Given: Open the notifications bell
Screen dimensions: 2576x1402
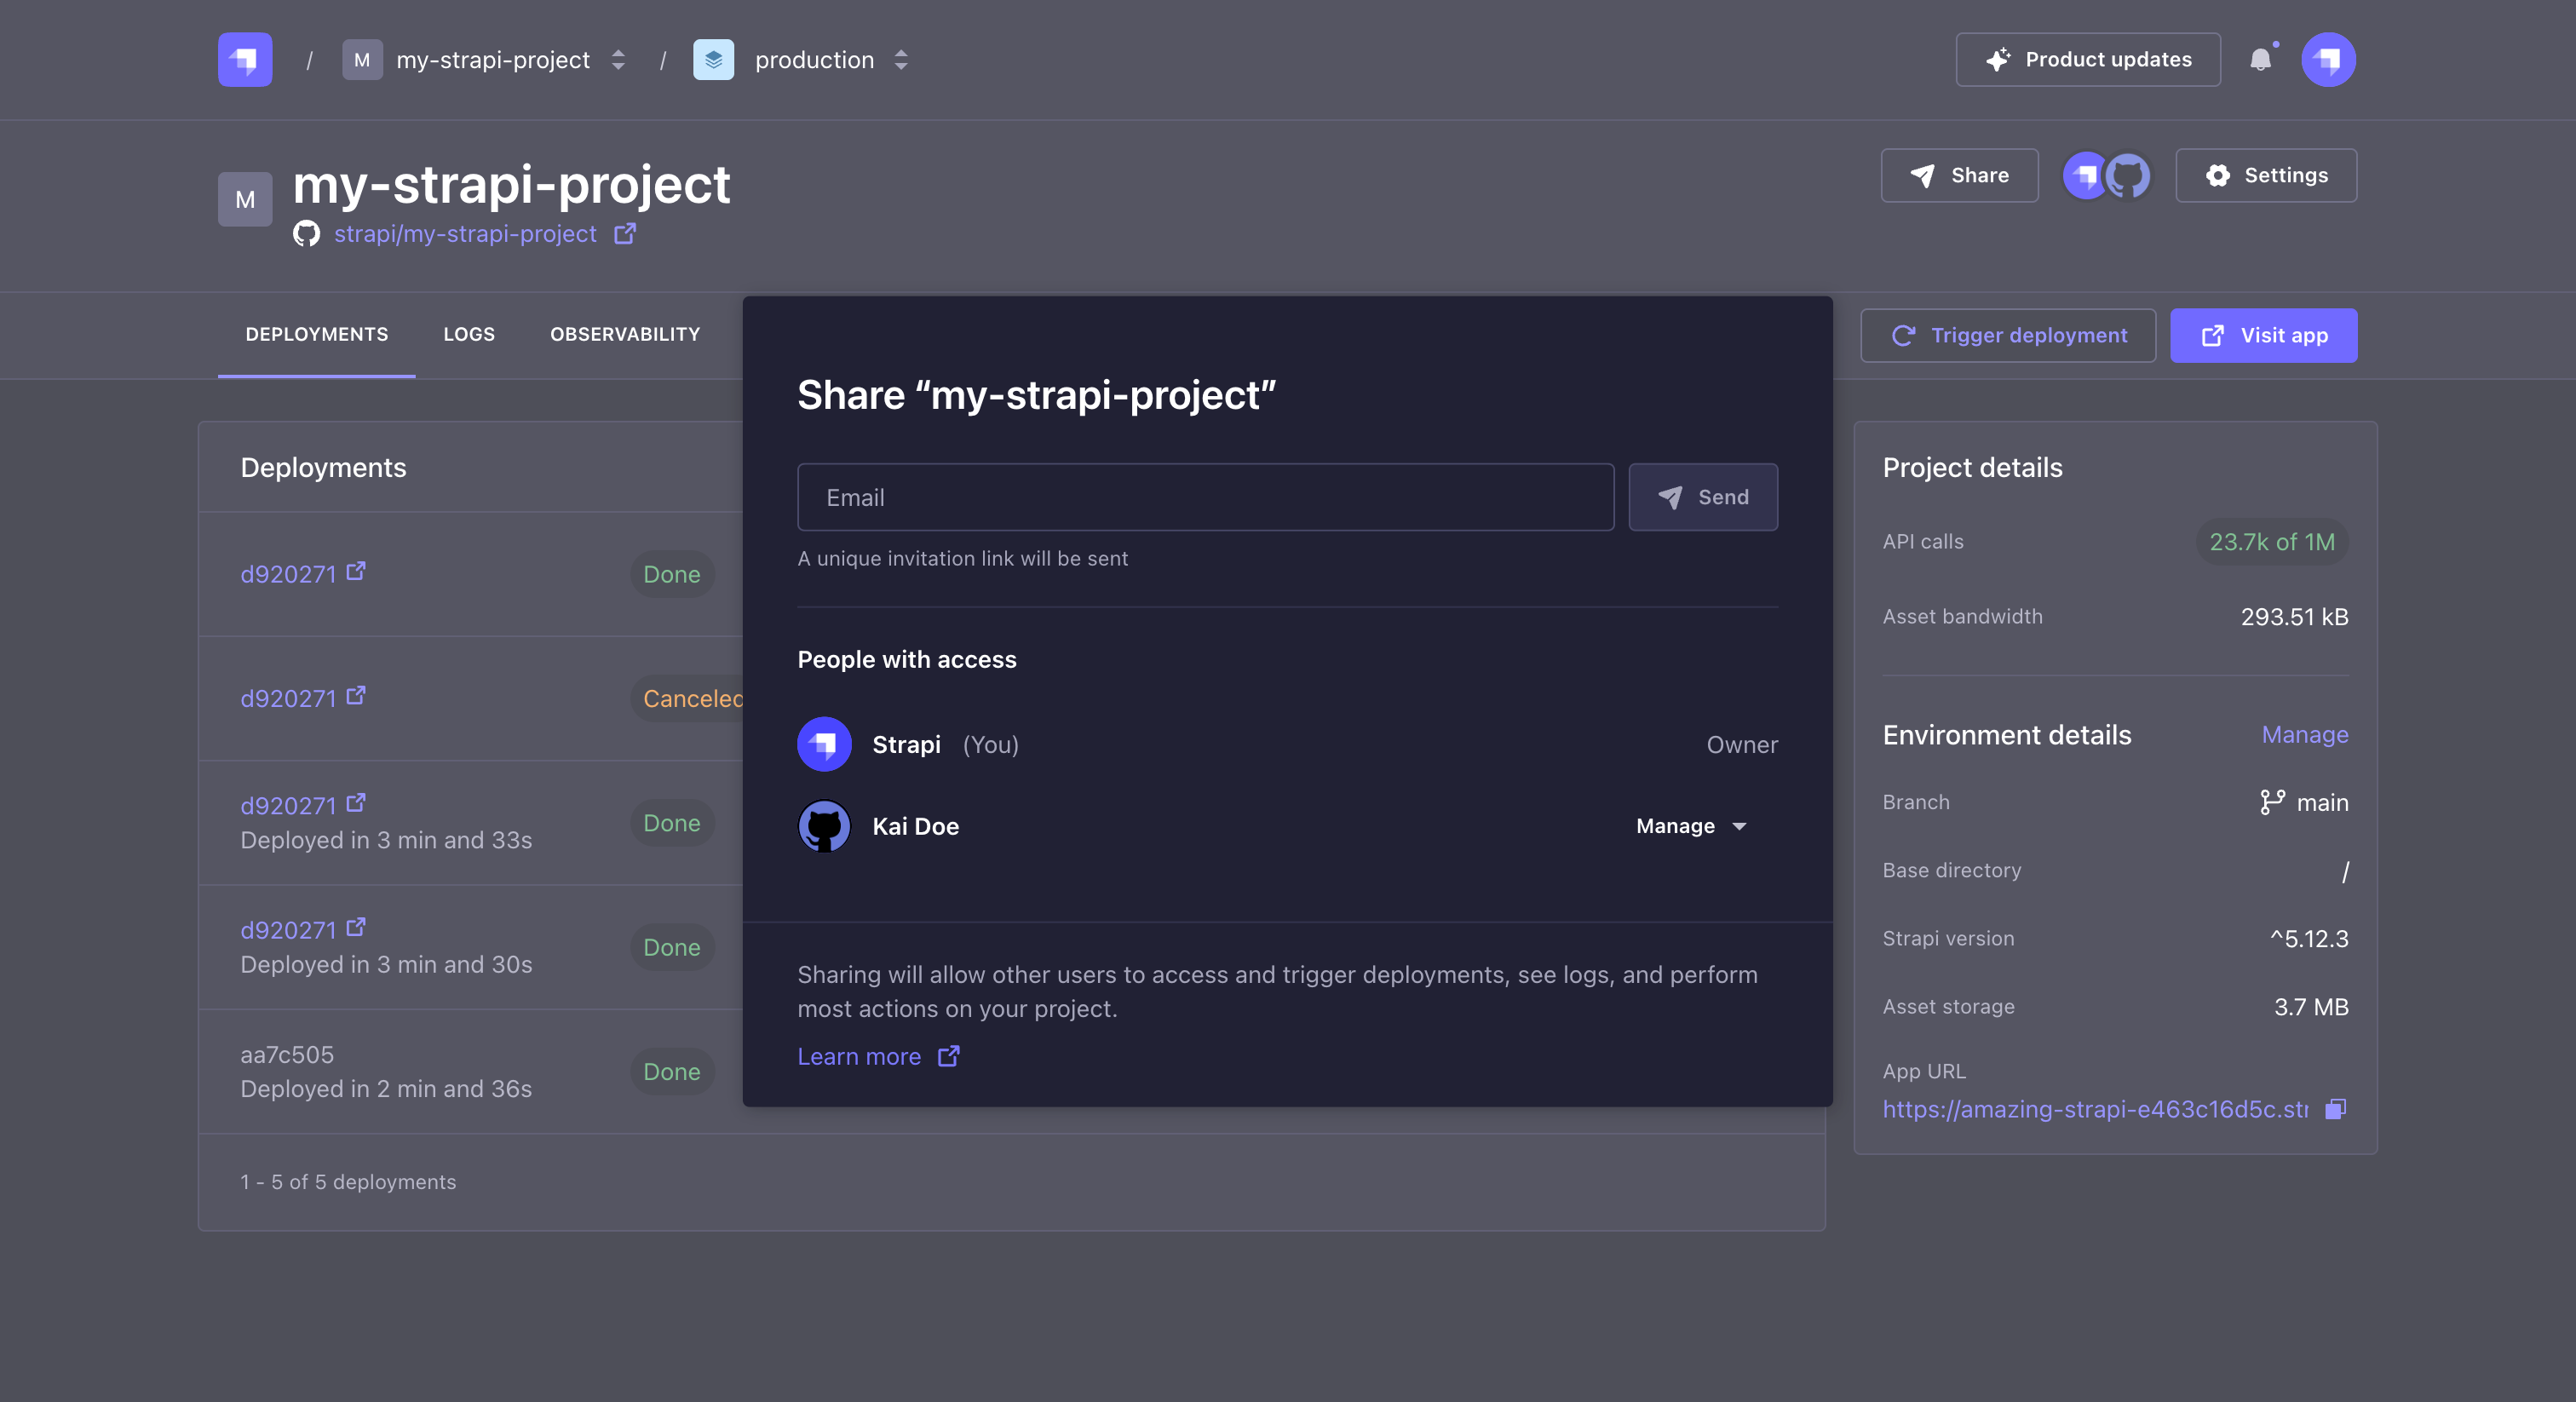Looking at the screenshot, I should tap(2260, 60).
